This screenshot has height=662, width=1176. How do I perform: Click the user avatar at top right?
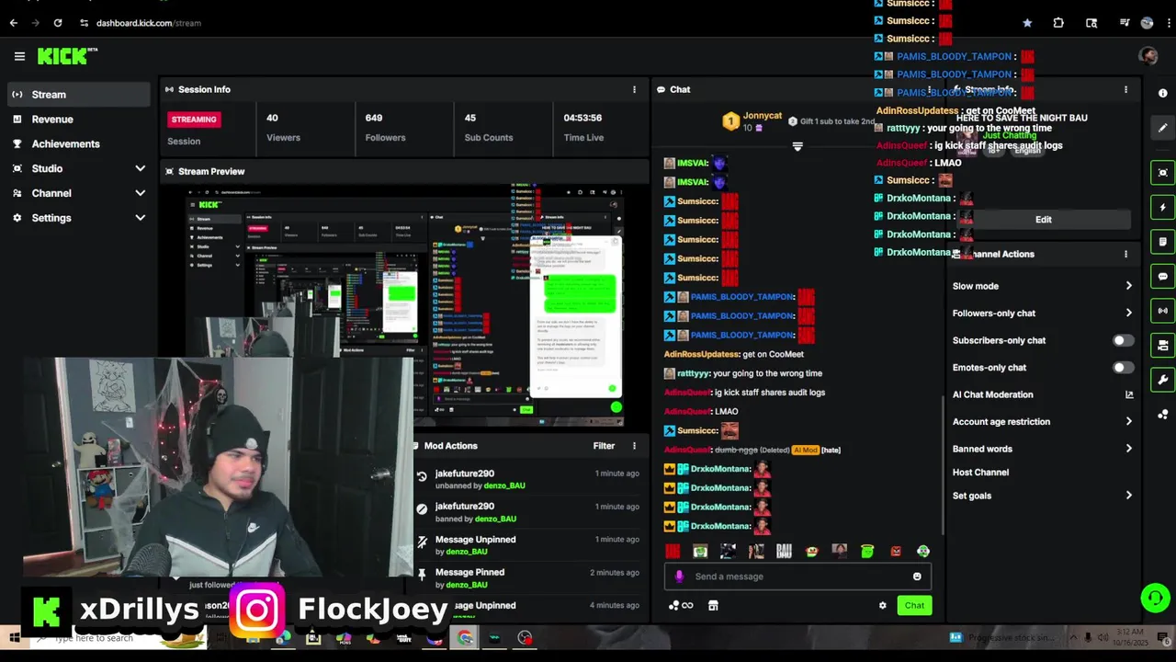tap(1148, 56)
